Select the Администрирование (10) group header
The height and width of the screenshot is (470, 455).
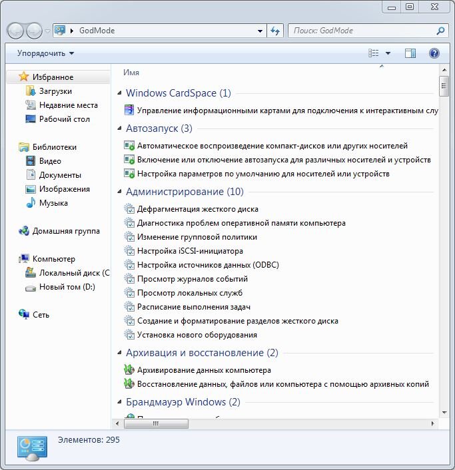click(185, 192)
